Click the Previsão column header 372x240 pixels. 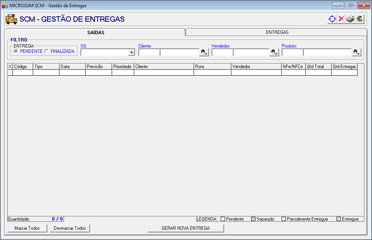click(99, 67)
